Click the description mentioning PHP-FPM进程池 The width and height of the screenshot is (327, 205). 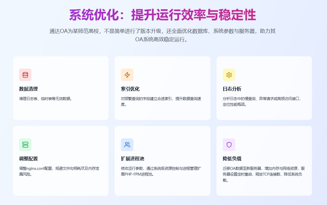coord(161,171)
